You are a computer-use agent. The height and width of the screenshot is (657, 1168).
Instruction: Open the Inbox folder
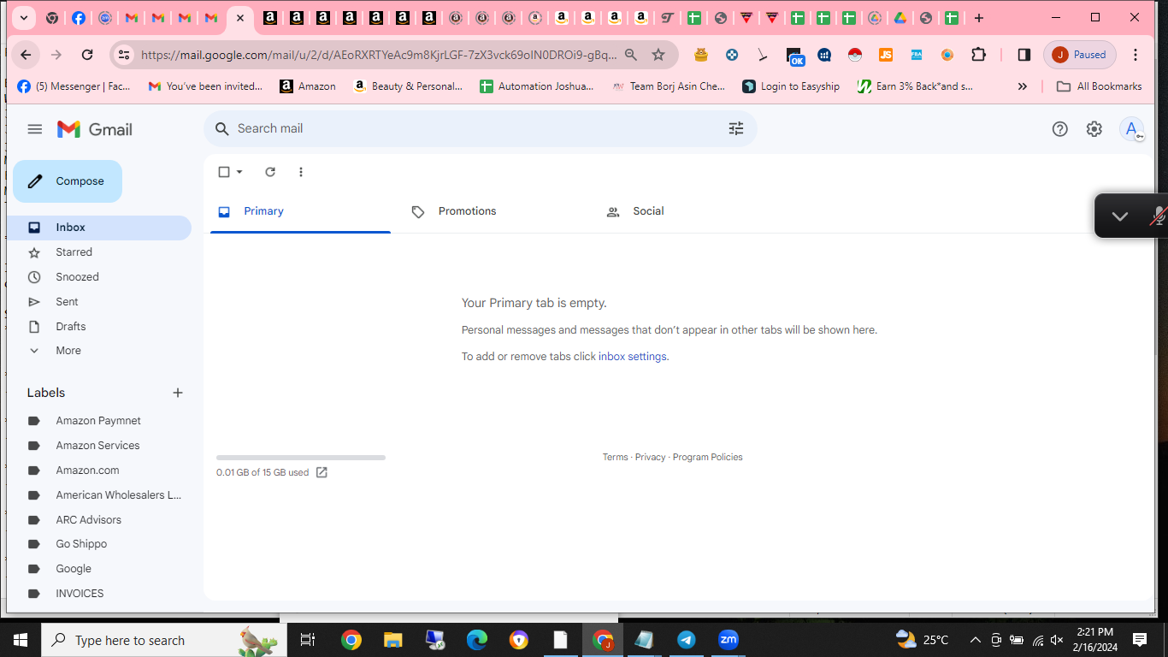(x=99, y=228)
